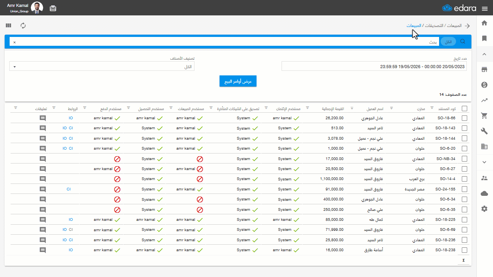Open the filter for the كود المستند column
Image resolution: width=493 pixels, height=277 pixels.
(x=432, y=108)
